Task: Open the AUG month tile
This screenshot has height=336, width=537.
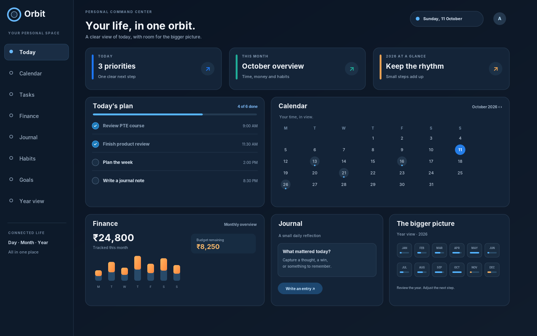Action: click(x=422, y=270)
